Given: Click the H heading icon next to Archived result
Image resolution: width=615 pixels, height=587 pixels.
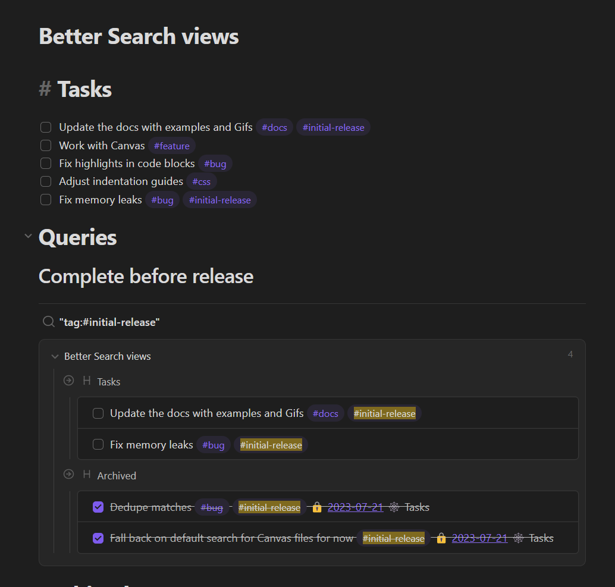Looking at the screenshot, I should pos(86,475).
